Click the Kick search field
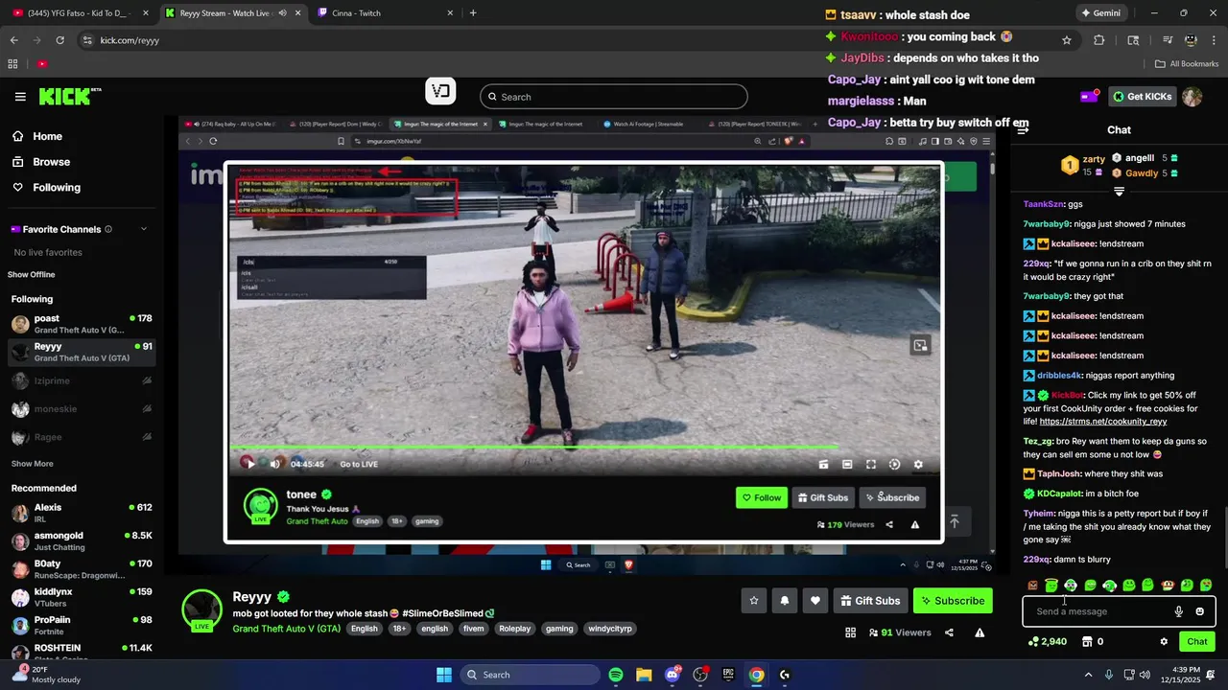The height and width of the screenshot is (690, 1228). pyautogui.click(x=613, y=97)
